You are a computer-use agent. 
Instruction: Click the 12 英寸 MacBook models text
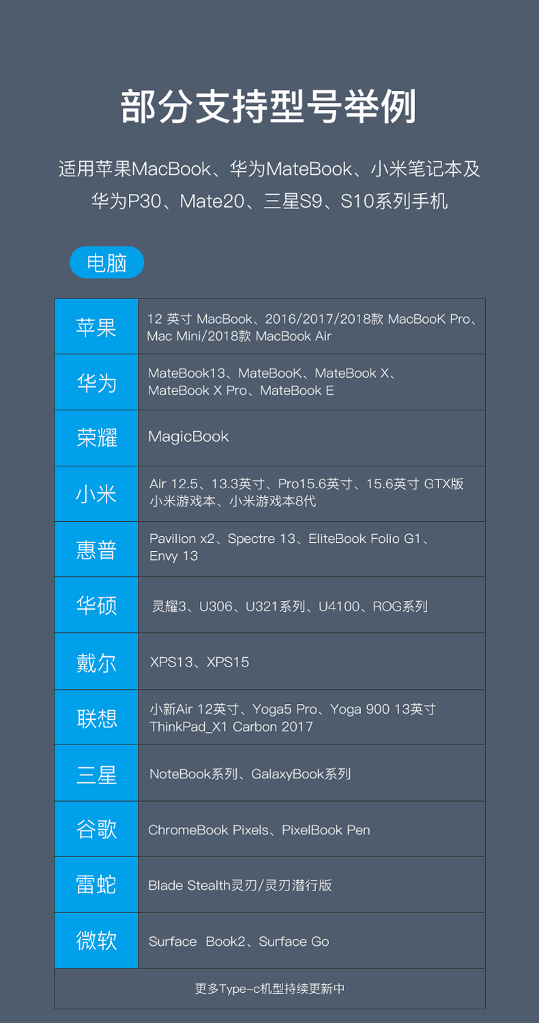tap(312, 327)
